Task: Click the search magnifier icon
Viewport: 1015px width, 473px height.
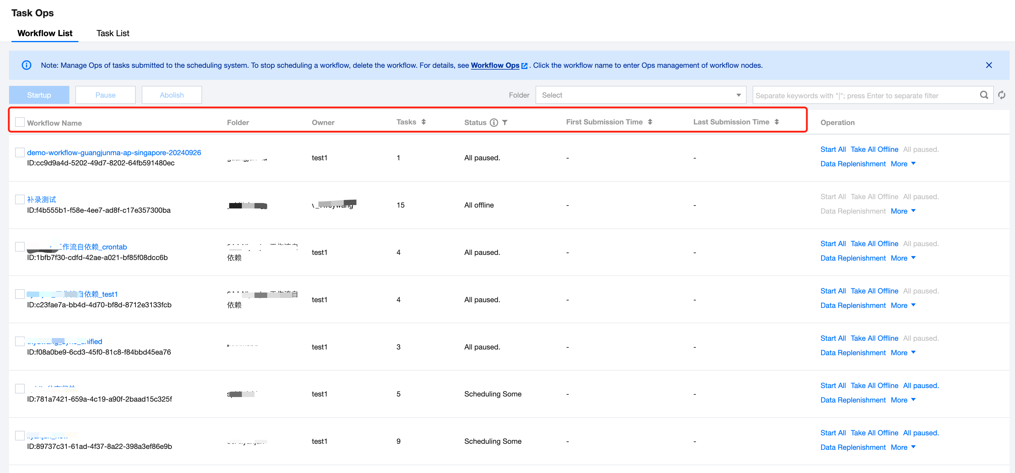Action: [984, 95]
